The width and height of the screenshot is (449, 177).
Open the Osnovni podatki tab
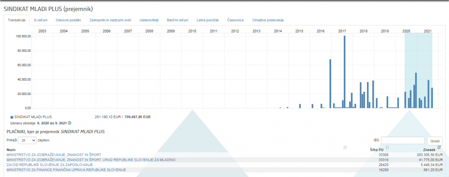pyautogui.click(x=68, y=20)
